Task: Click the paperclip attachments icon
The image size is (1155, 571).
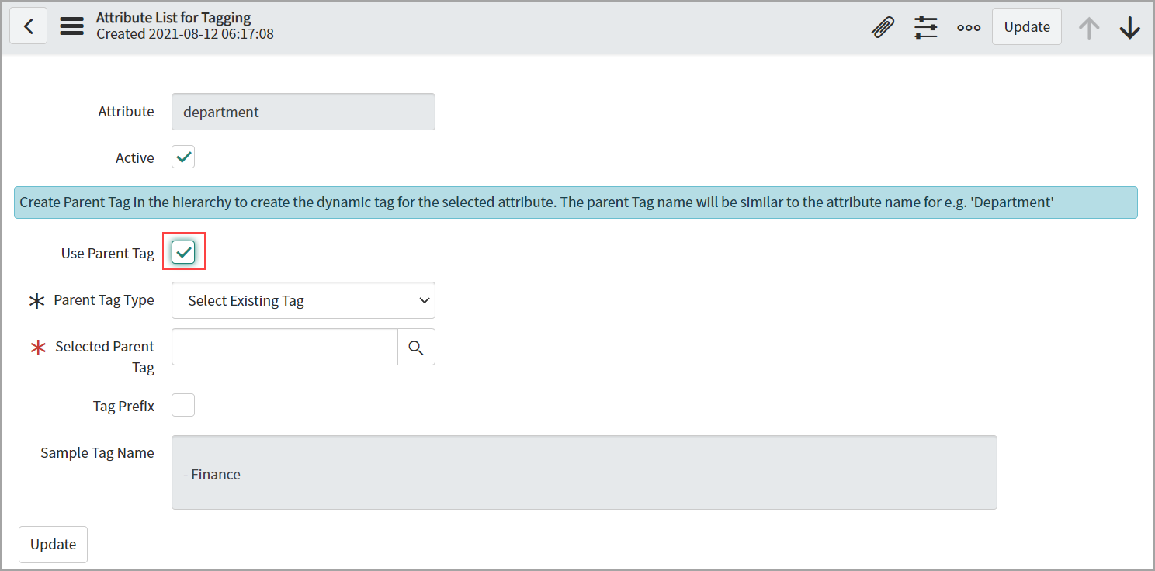Action: [x=883, y=27]
